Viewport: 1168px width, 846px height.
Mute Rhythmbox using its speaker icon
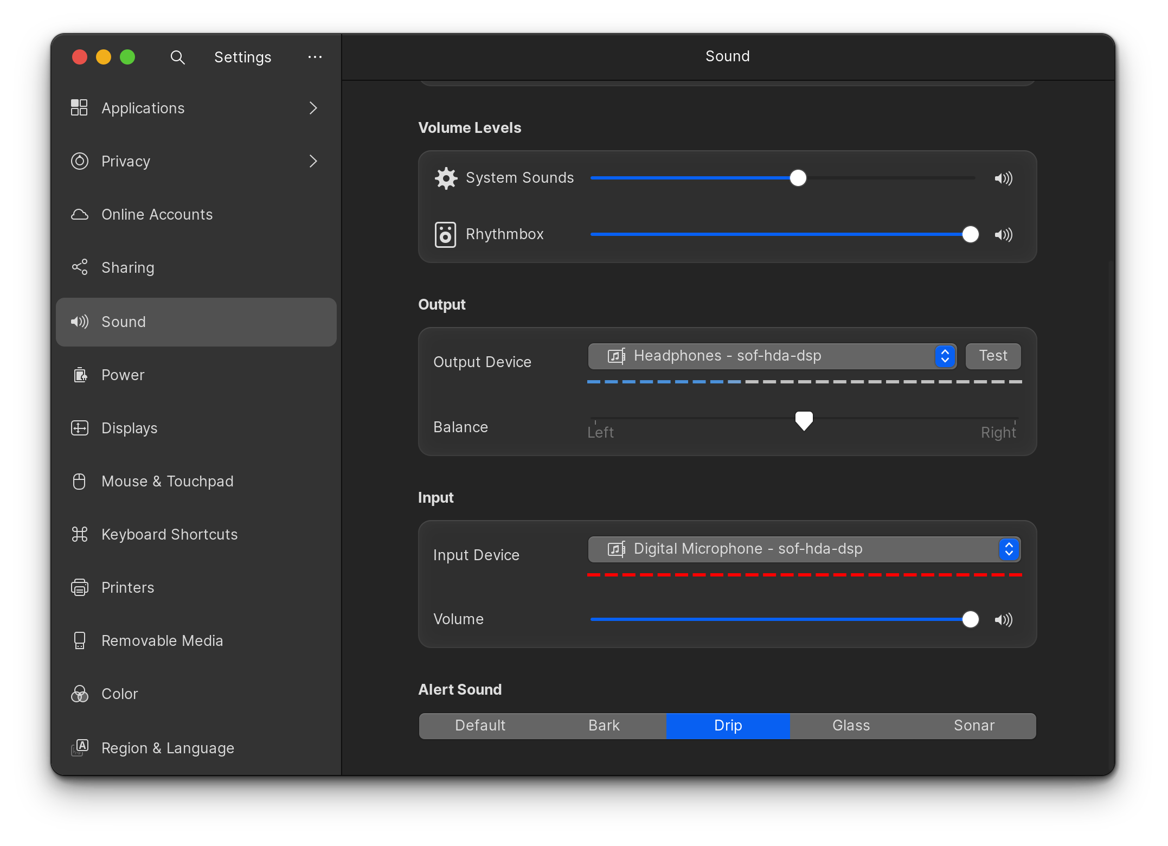(x=1003, y=235)
